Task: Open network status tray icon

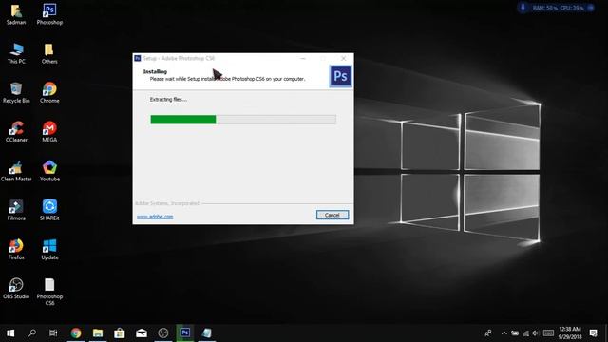Action: point(525,332)
